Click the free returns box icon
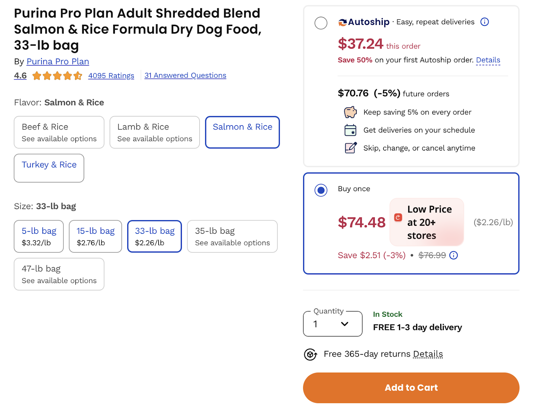This screenshot has width=533, height=417. (310, 354)
